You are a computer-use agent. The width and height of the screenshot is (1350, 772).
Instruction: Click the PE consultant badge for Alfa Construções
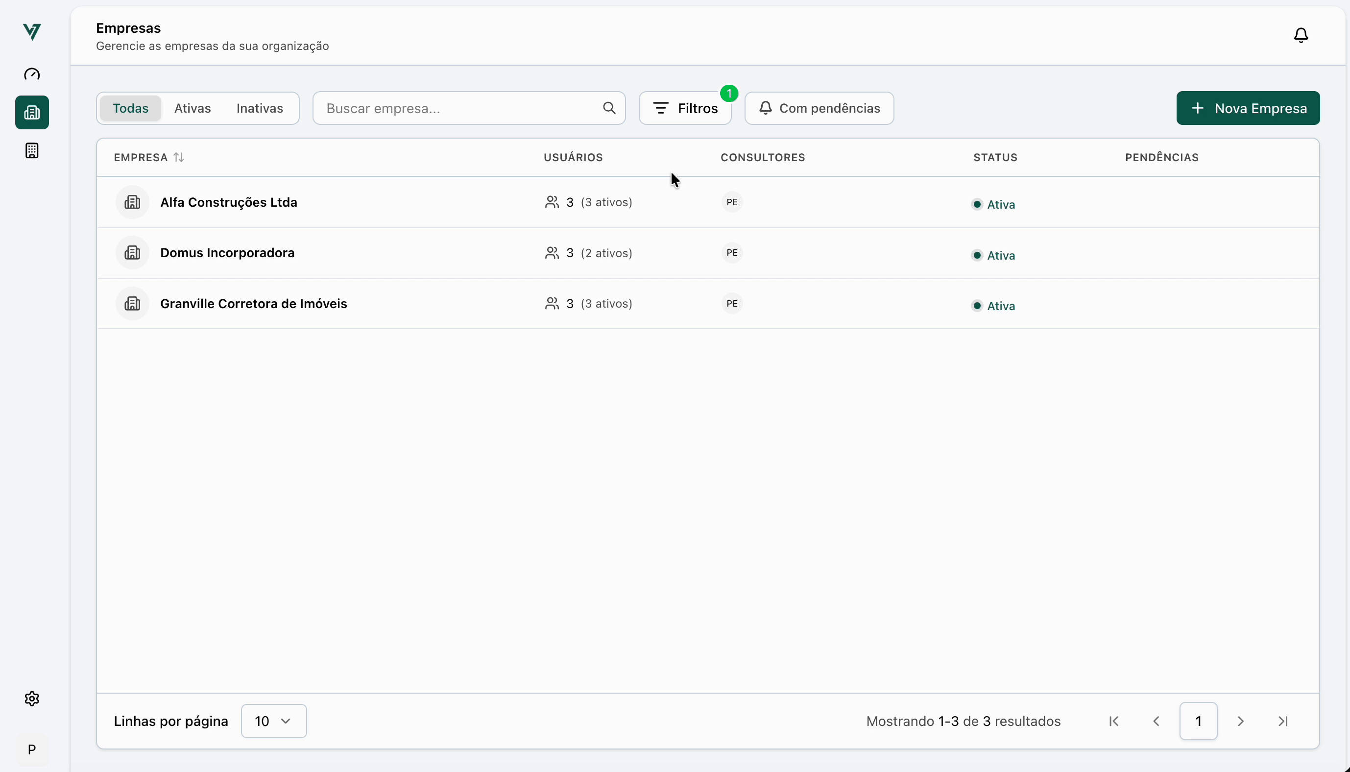click(732, 202)
